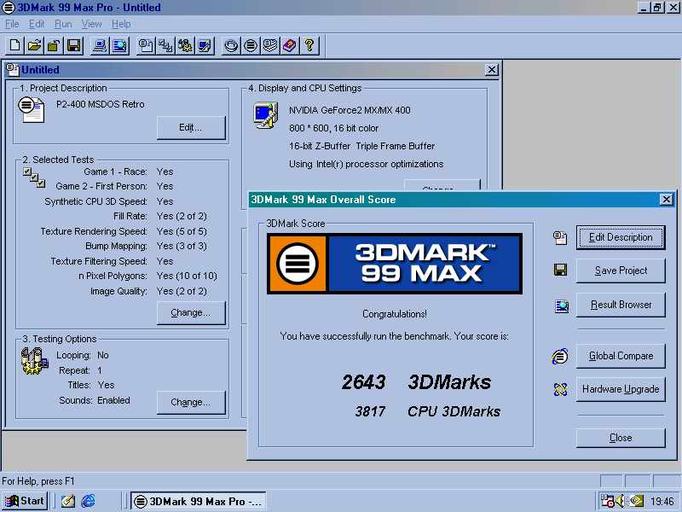Click the testing options gears toolbar icon
The width and height of the screenshot is (682, 512).
coord(185,45)
